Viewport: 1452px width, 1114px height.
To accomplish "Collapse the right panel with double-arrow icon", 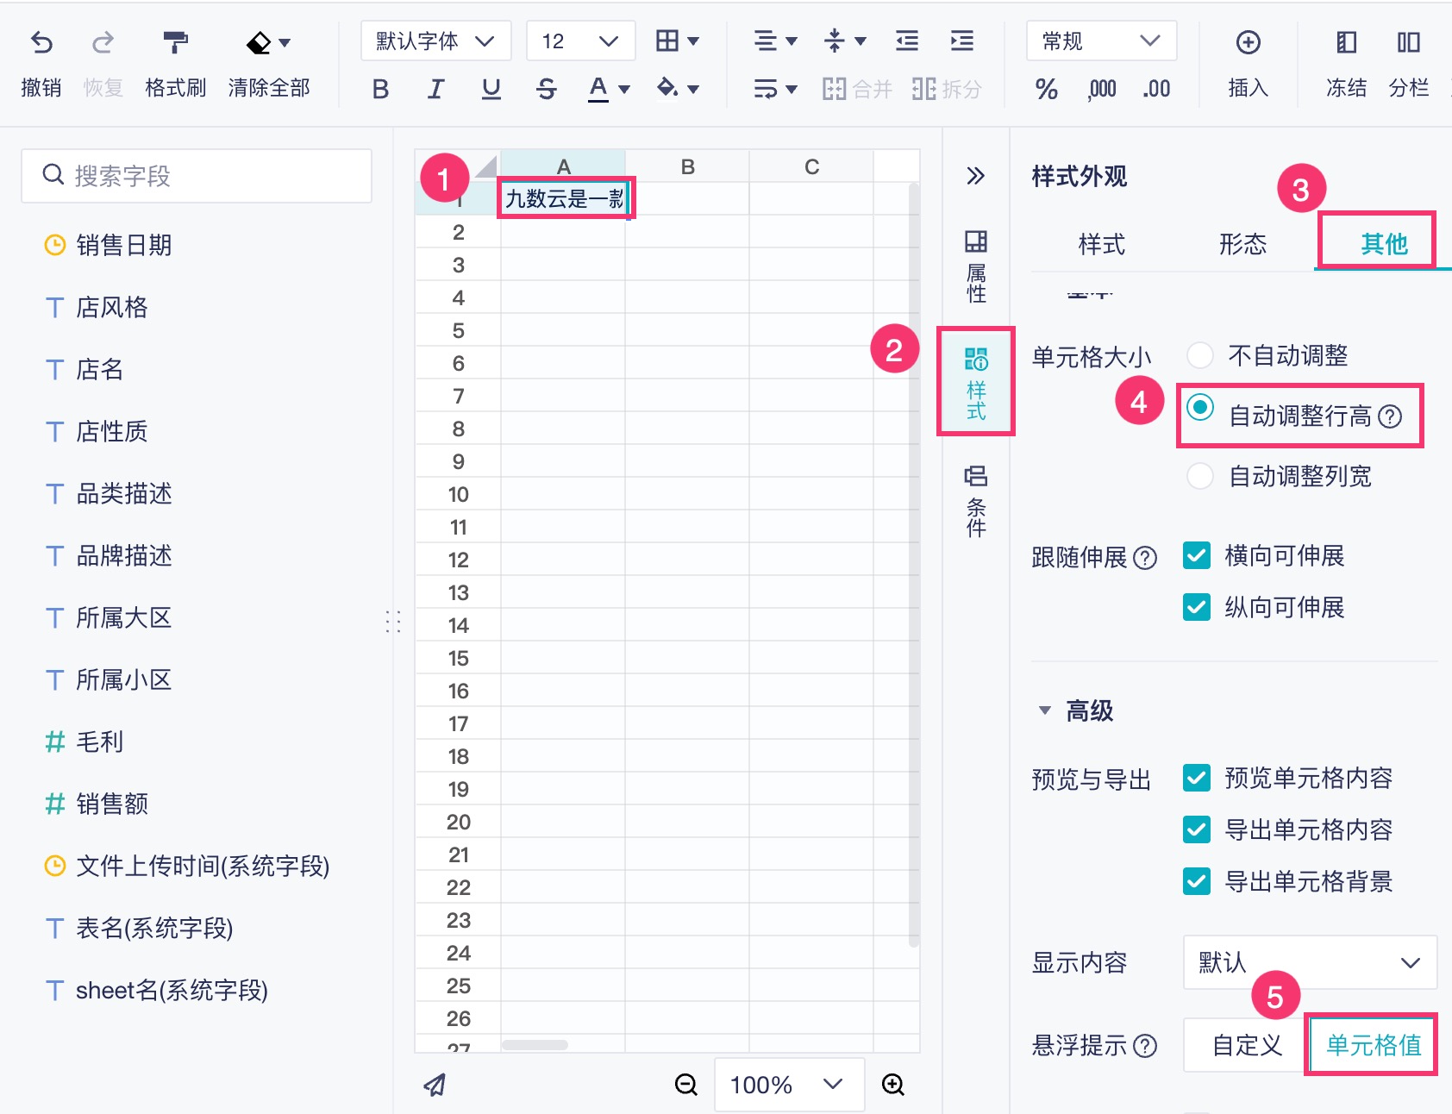I will click(975, 176).
